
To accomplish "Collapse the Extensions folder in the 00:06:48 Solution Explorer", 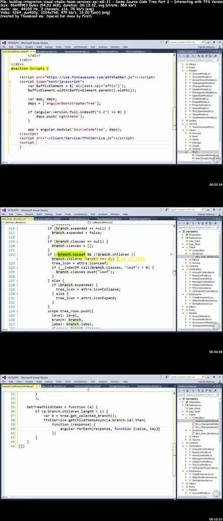I will (x=182, y=294).
